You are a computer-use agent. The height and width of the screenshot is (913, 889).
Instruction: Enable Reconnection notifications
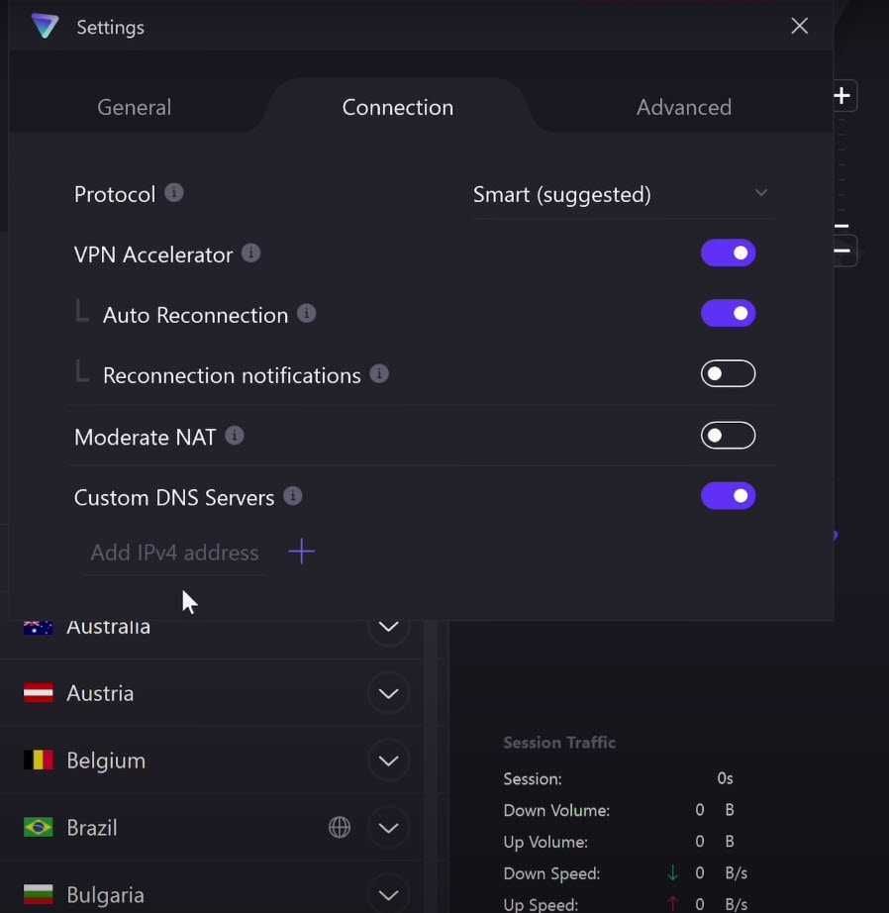point(728,373)
